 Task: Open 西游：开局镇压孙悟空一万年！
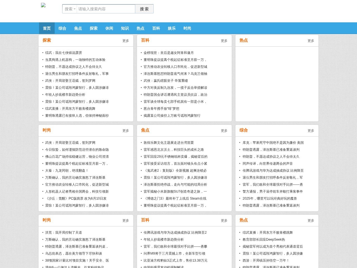(266, 260)
